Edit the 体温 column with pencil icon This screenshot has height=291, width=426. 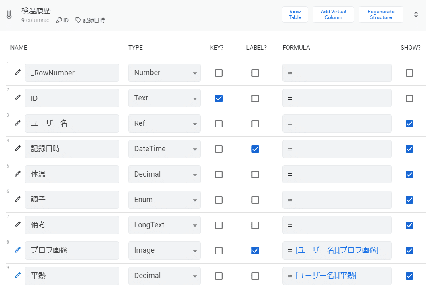click(17, 174)
